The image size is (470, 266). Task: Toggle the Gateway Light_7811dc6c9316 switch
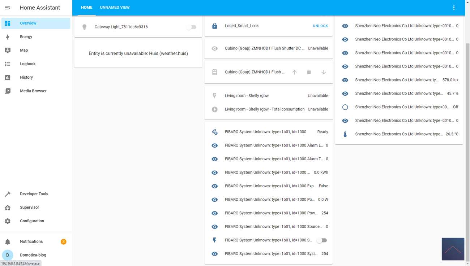click(191, 27)
